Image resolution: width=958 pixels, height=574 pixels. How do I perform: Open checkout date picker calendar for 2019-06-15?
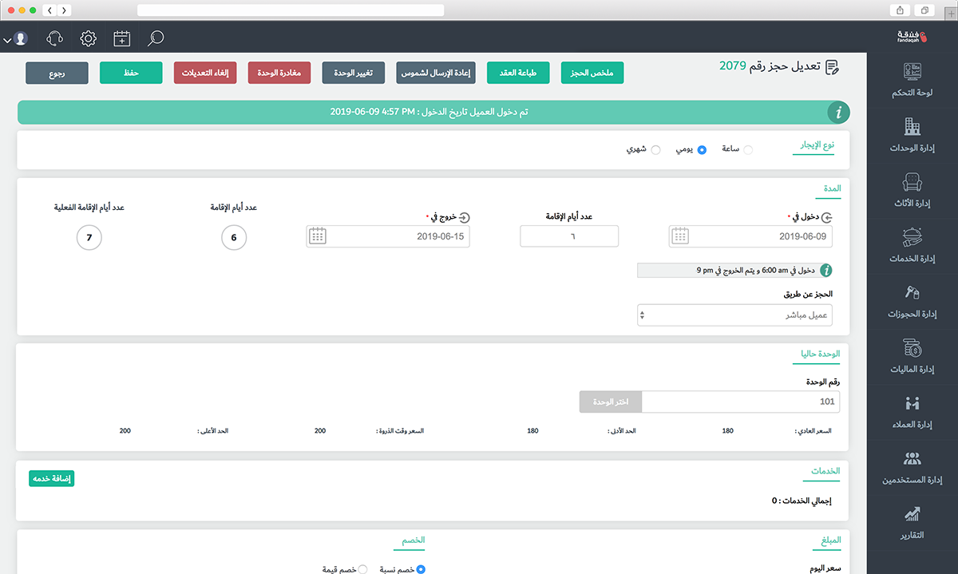[x=317, y=236]
